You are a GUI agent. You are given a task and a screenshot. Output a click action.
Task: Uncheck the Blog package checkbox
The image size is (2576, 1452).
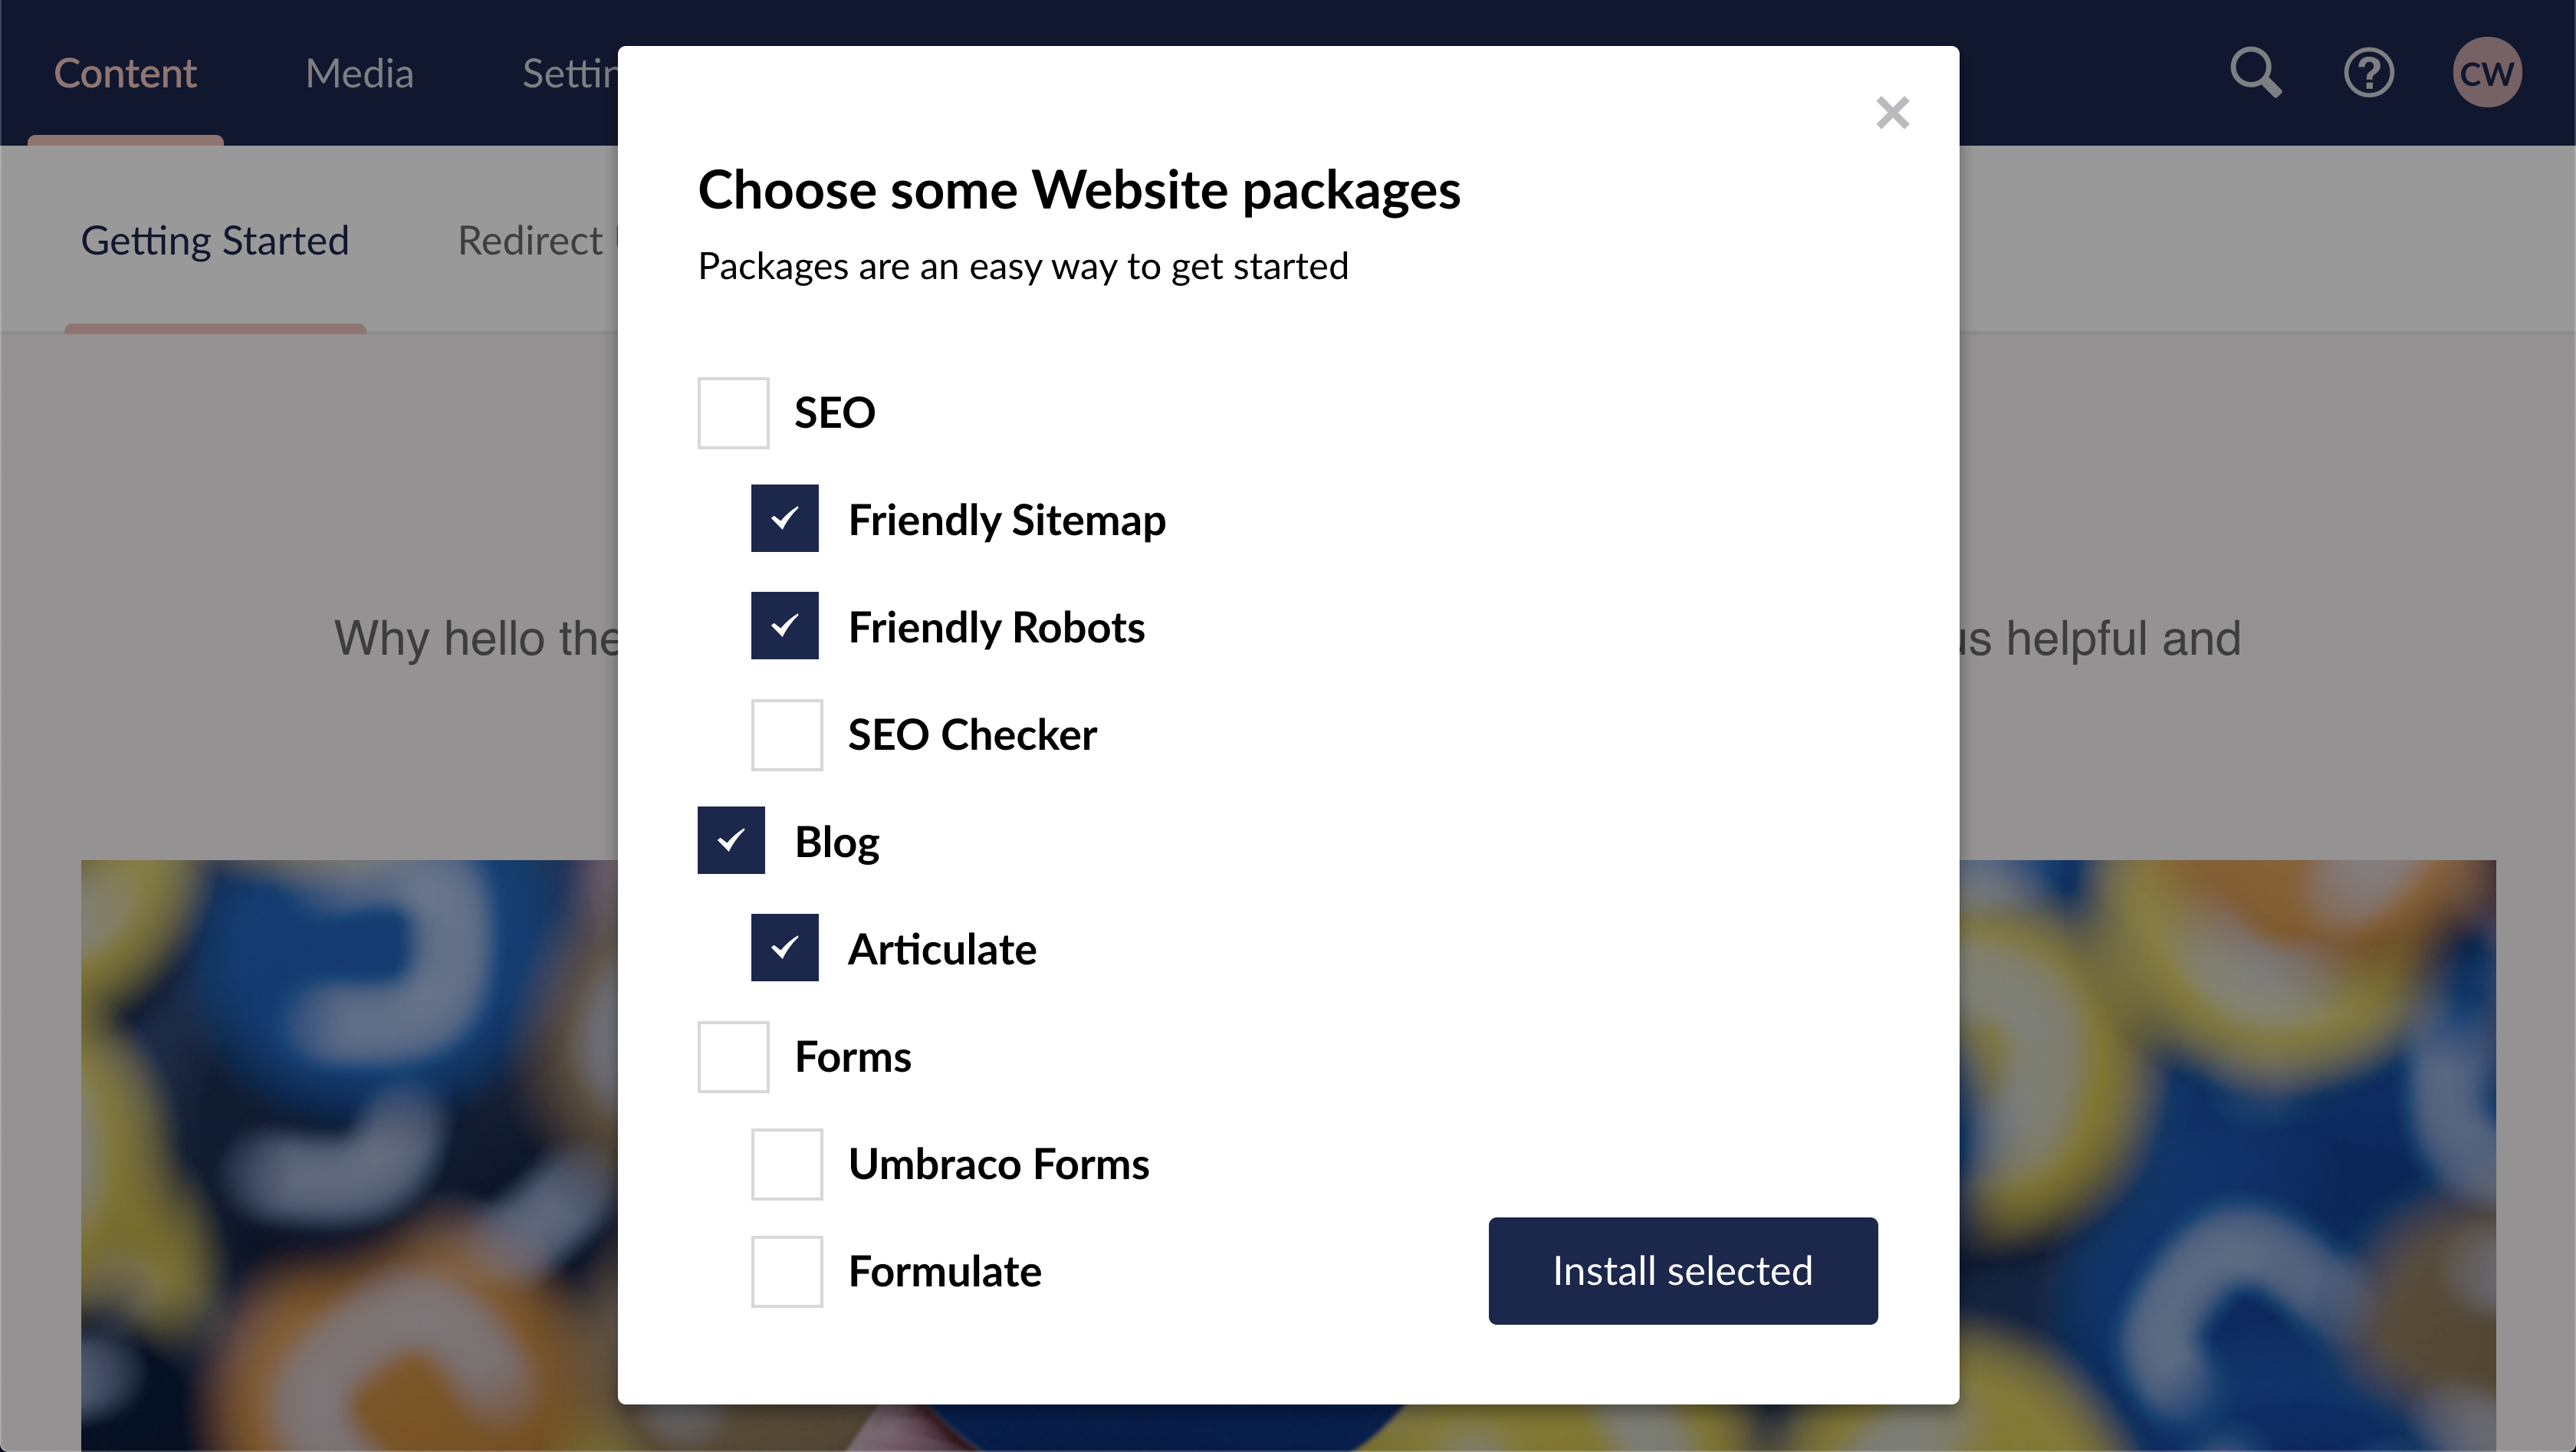coord(732,842)
